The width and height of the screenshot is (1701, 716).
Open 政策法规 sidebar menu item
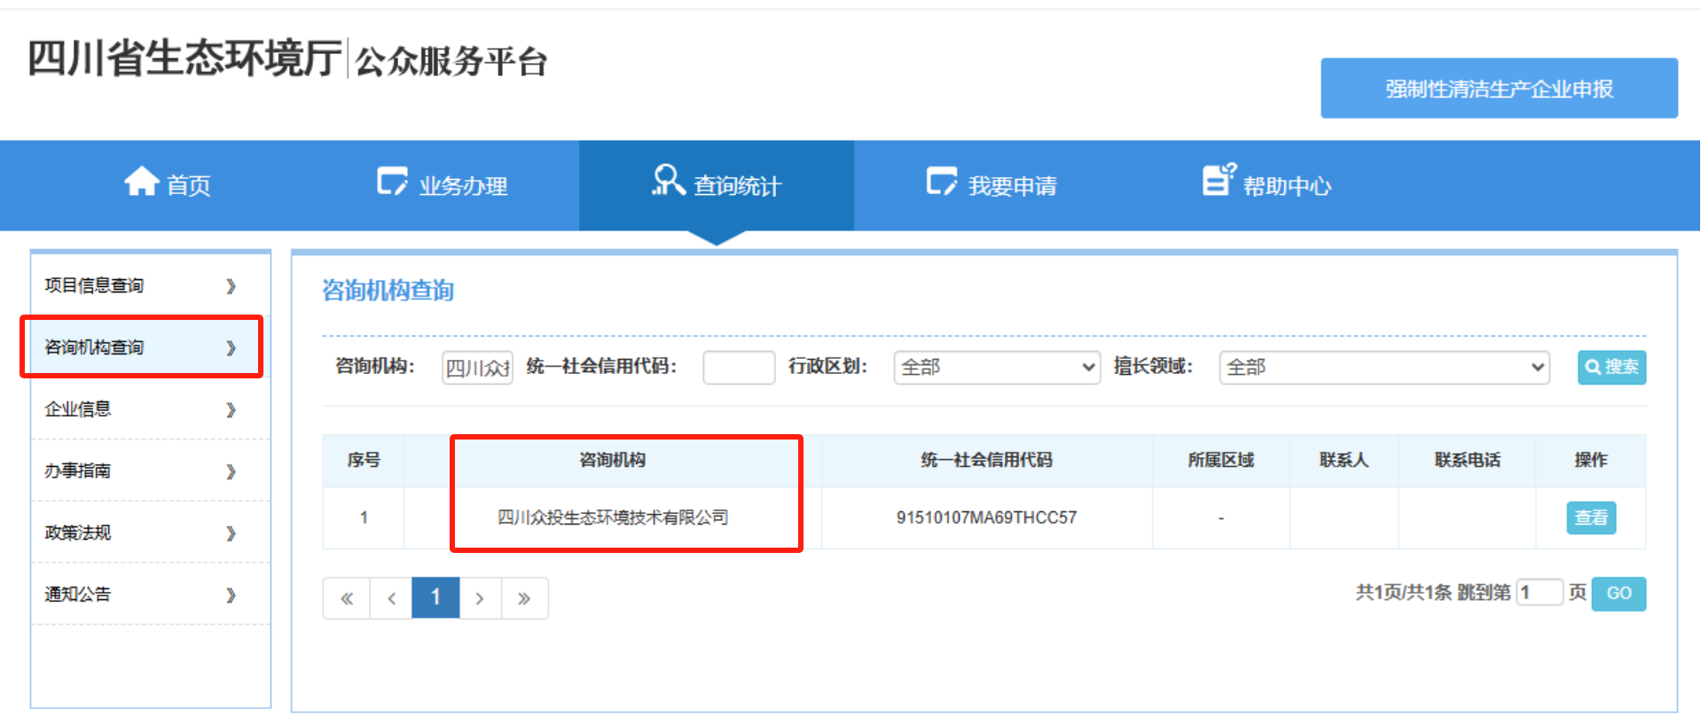pos(142,533)
